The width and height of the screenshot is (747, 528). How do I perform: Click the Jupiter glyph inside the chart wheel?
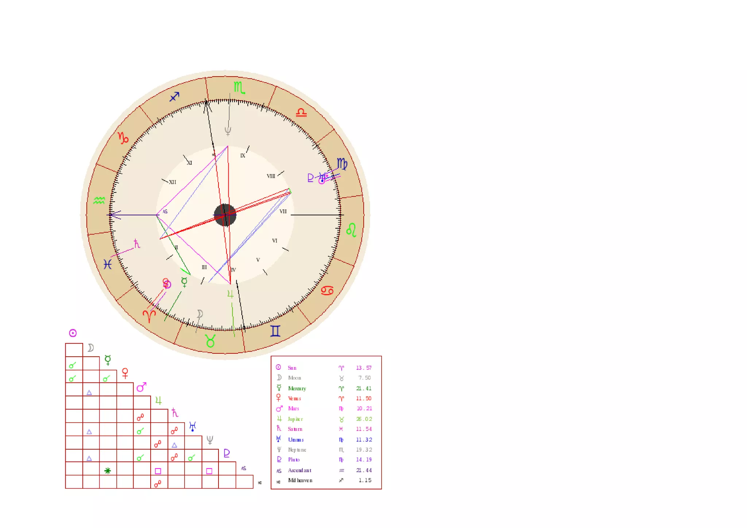point(230,294)
